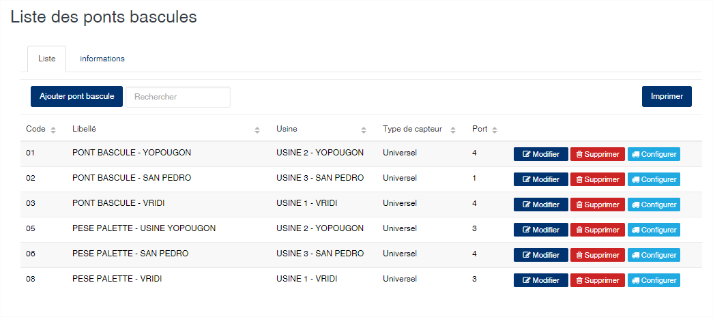Viewport: 713px width, 317px height.
Task: Configure PONT BASCULE - VRIDI entry
Action: [654, 205]
